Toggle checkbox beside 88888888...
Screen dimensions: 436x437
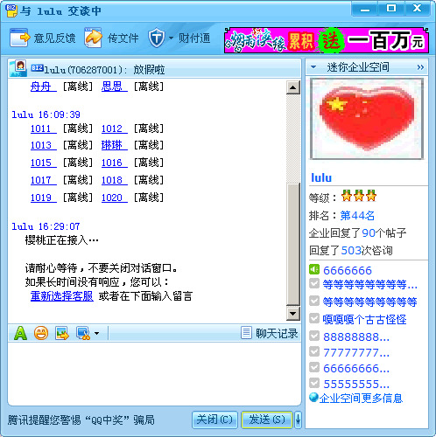(314, 336)
